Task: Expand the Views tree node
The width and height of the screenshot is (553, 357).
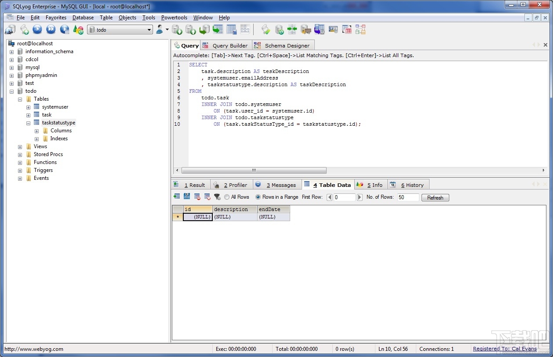Action: pos(20,146)
